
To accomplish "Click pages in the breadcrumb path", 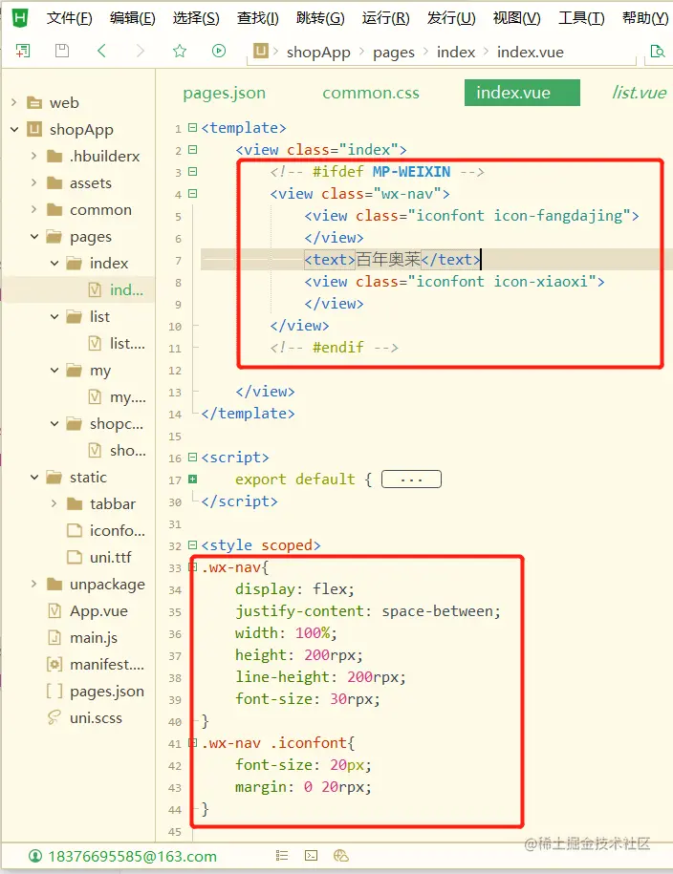I will (x=394, y=53).
